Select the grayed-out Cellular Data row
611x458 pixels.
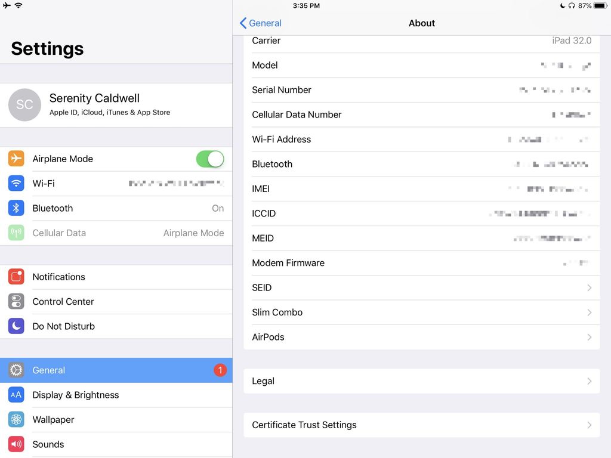click(x=116, y=233)
